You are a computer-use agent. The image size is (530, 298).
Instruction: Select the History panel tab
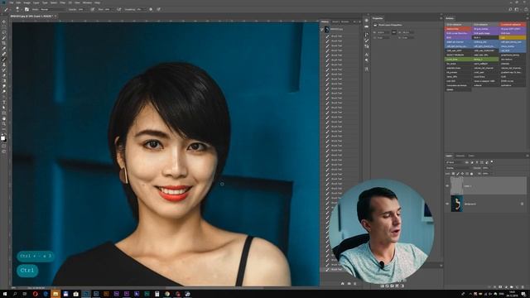pyautogui.click(x=325, y=22)
